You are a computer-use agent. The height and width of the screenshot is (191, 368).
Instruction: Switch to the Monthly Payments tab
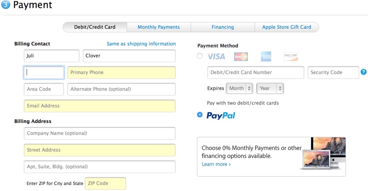pyautogui.click(x=159, y=27)
